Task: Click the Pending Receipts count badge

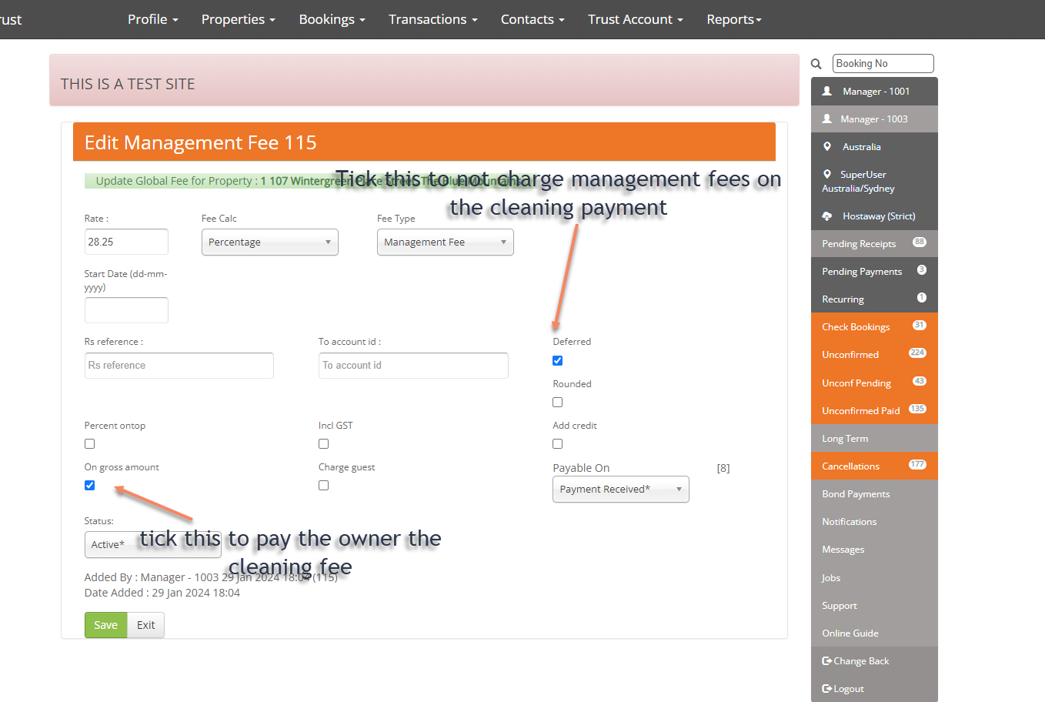Action: pos(919,242)
